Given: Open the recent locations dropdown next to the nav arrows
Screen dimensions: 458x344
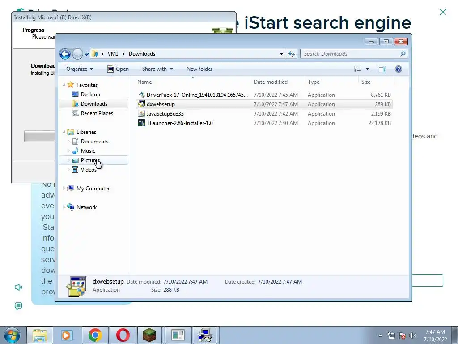Looking at the screenshot, I should 86,54.
